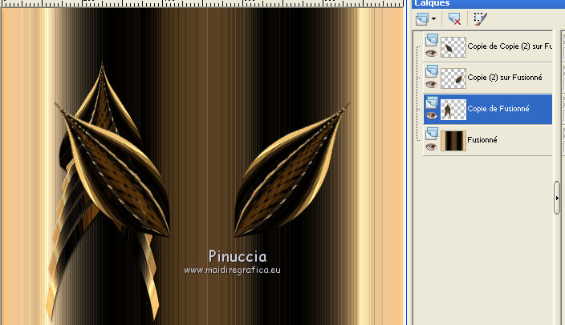Click the Calques panel title bar
565x325 pixels.
pyautogui.click(x=489, y=3)
